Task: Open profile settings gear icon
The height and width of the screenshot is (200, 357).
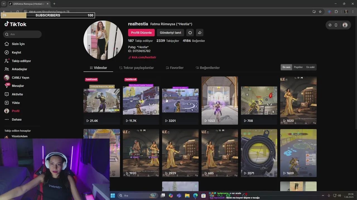Action: [x=190, y=32]
